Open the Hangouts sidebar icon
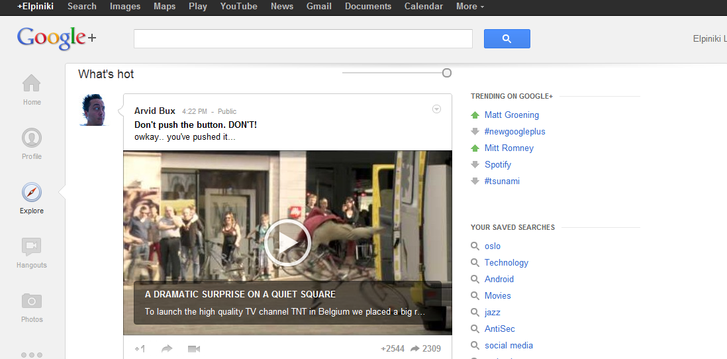The image size is (727, 359). pyautogui.click(x=32, y=247)
